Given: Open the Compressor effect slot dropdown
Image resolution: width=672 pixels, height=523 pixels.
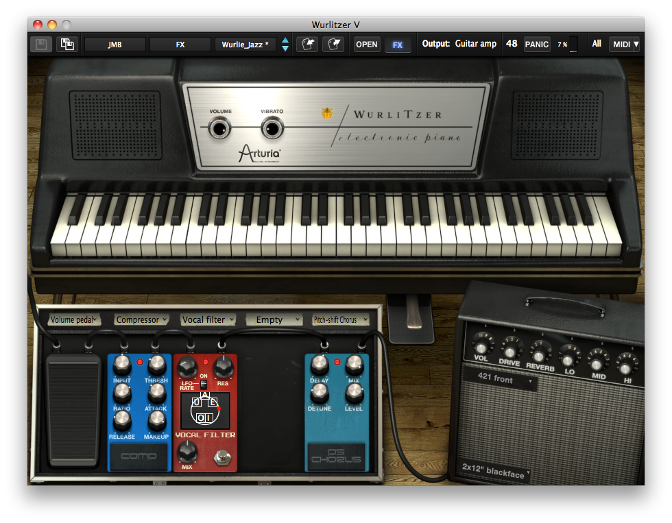Looking at the screenshot, I should (x=141, y=319).
